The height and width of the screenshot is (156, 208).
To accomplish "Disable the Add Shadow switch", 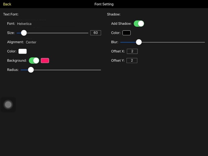I will coord(139,24).
